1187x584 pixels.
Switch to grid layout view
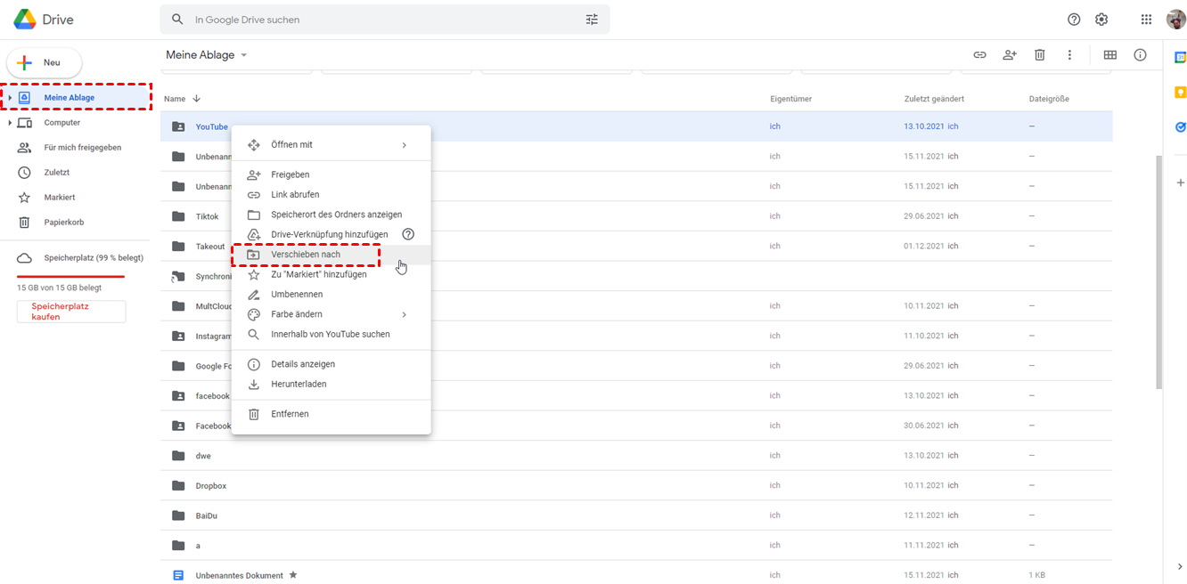pyautogui.click(x=1109, y=55)
